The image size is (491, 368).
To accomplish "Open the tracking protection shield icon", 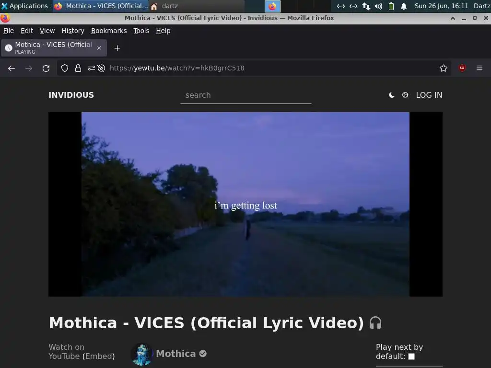I will [x=65, y=68].
